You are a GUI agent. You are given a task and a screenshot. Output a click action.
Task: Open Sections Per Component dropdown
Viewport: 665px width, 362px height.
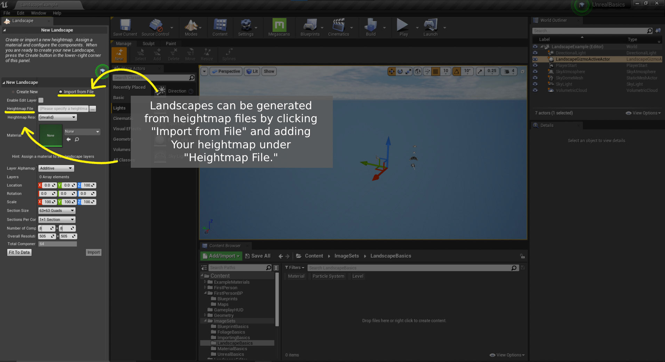click(57, 220)
